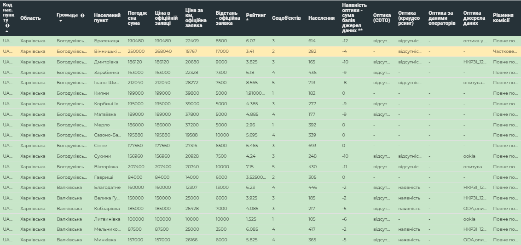The height and width of the screenshot is (245, 521).
Task: Click the sort badge 2 next to Громада
Action: [82, 15]
